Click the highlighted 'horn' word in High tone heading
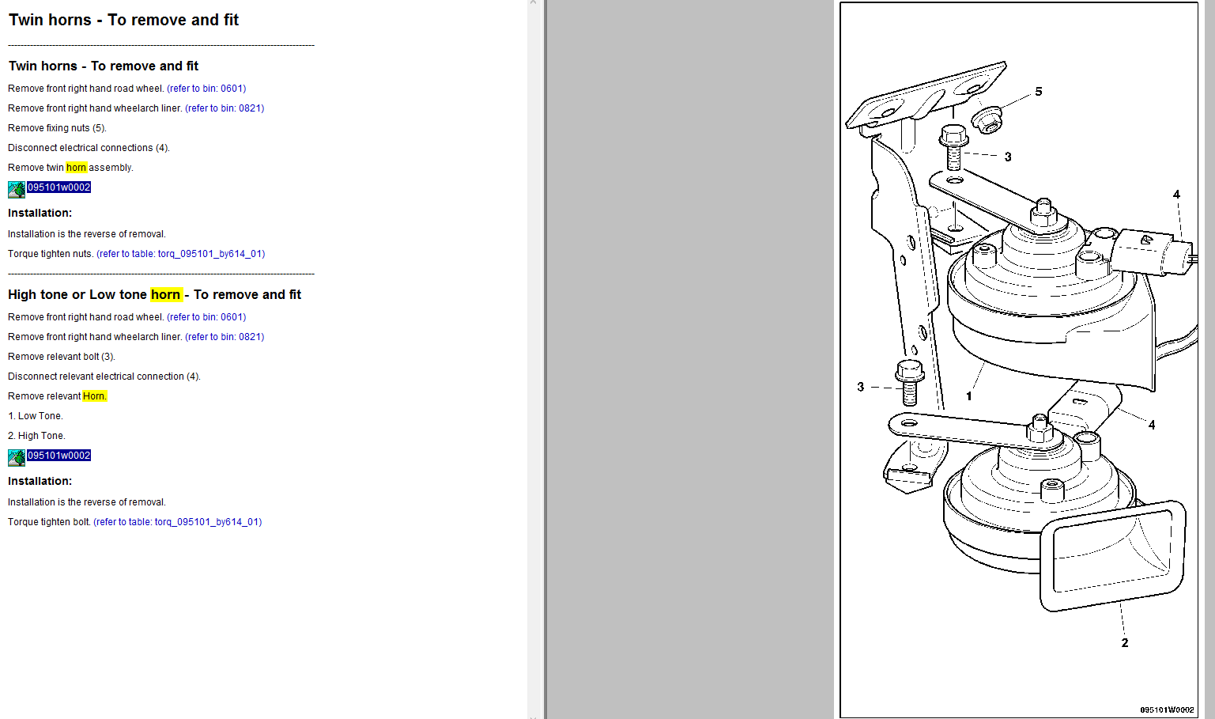 (165, 295)
